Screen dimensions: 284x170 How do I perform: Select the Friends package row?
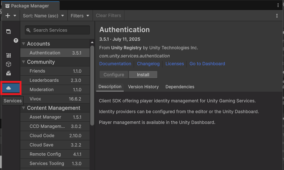click(55, 71)
